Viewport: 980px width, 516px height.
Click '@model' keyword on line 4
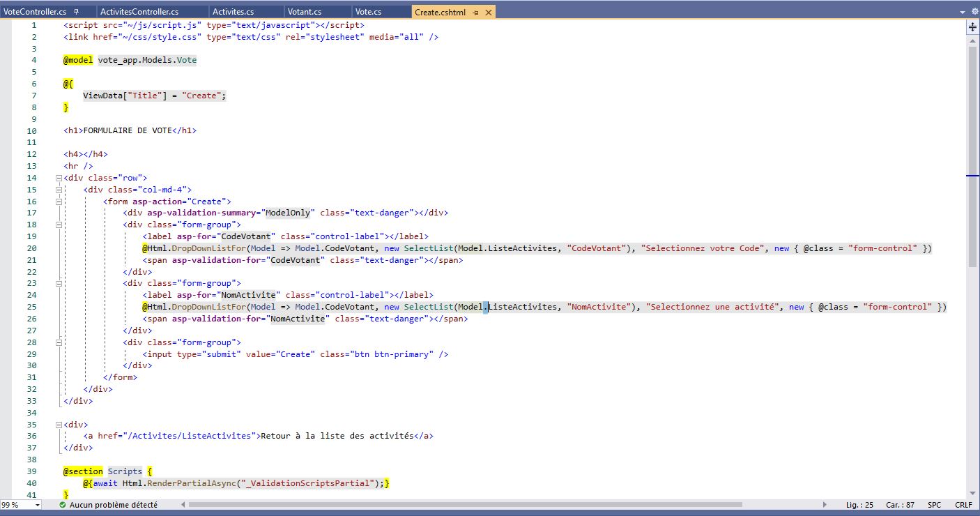coord(78,60)
